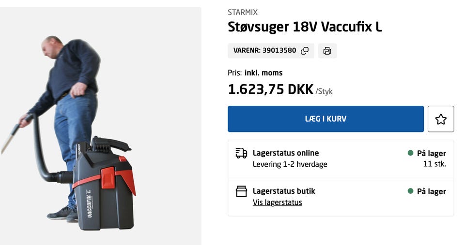Select the Lagerstatus butik row
The width and height of the screenshot is (465, 245).
point(341,197)
